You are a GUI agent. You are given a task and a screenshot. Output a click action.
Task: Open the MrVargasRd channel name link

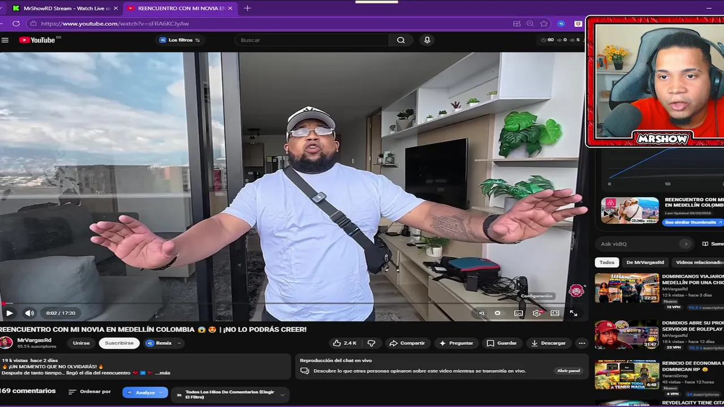tap(35, 340)
